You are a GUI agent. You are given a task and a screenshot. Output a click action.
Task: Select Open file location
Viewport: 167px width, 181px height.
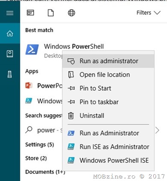(108, 75)
